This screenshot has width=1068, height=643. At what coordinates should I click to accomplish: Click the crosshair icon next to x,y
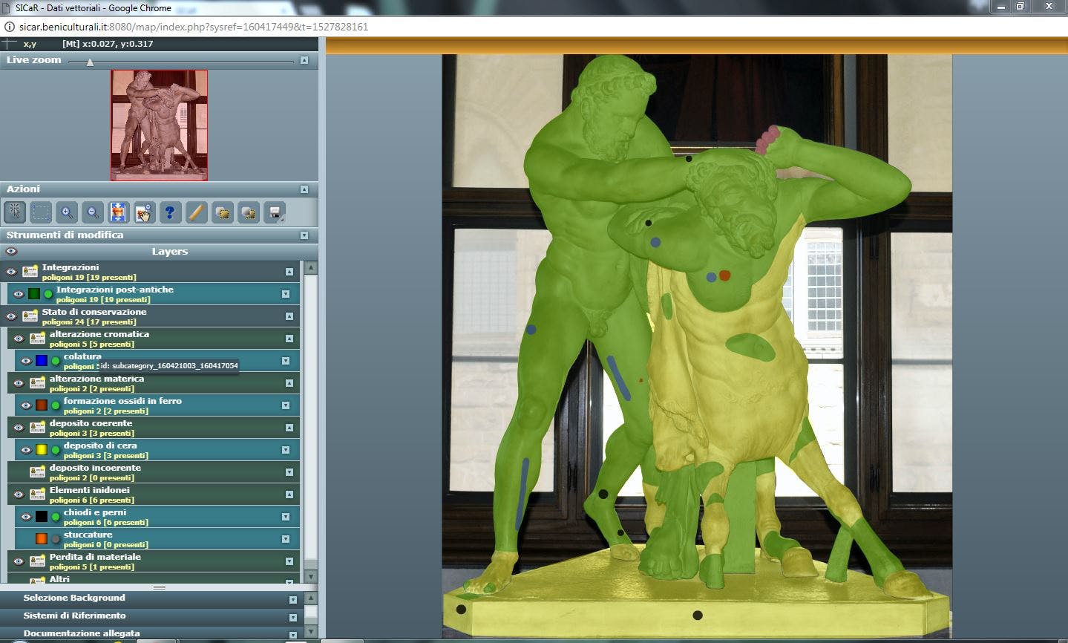(10, 44)
